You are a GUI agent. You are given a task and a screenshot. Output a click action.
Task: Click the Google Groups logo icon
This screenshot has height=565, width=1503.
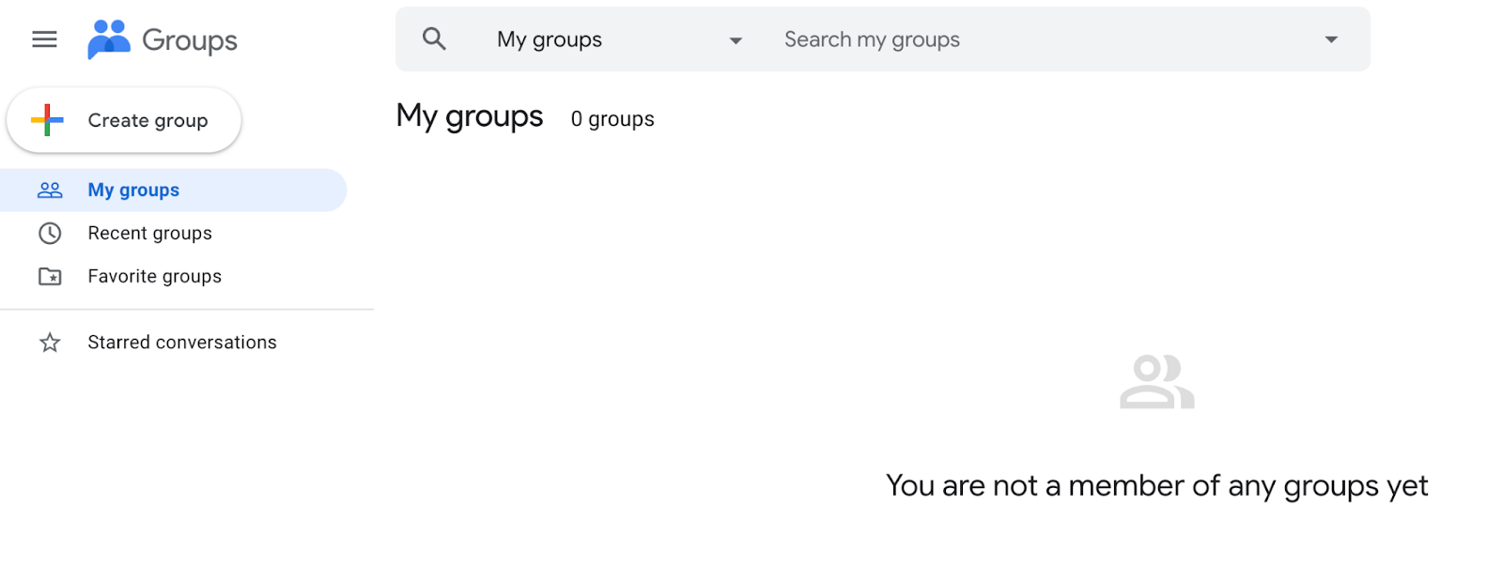[109, 39]
